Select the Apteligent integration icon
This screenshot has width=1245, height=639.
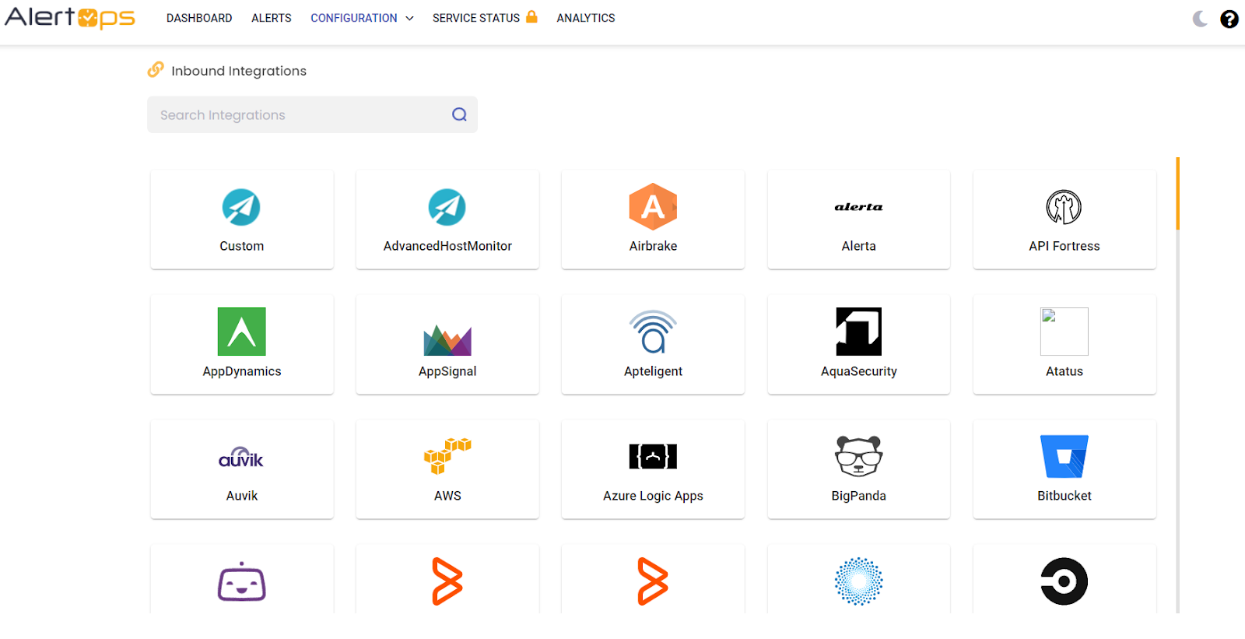click(x=653, y=332)
